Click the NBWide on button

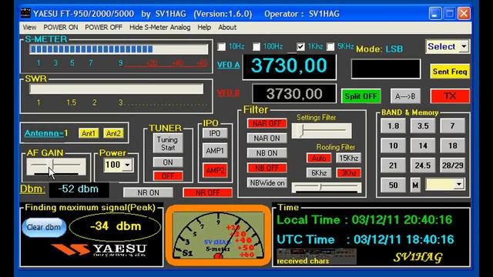(x=267, y=183)
